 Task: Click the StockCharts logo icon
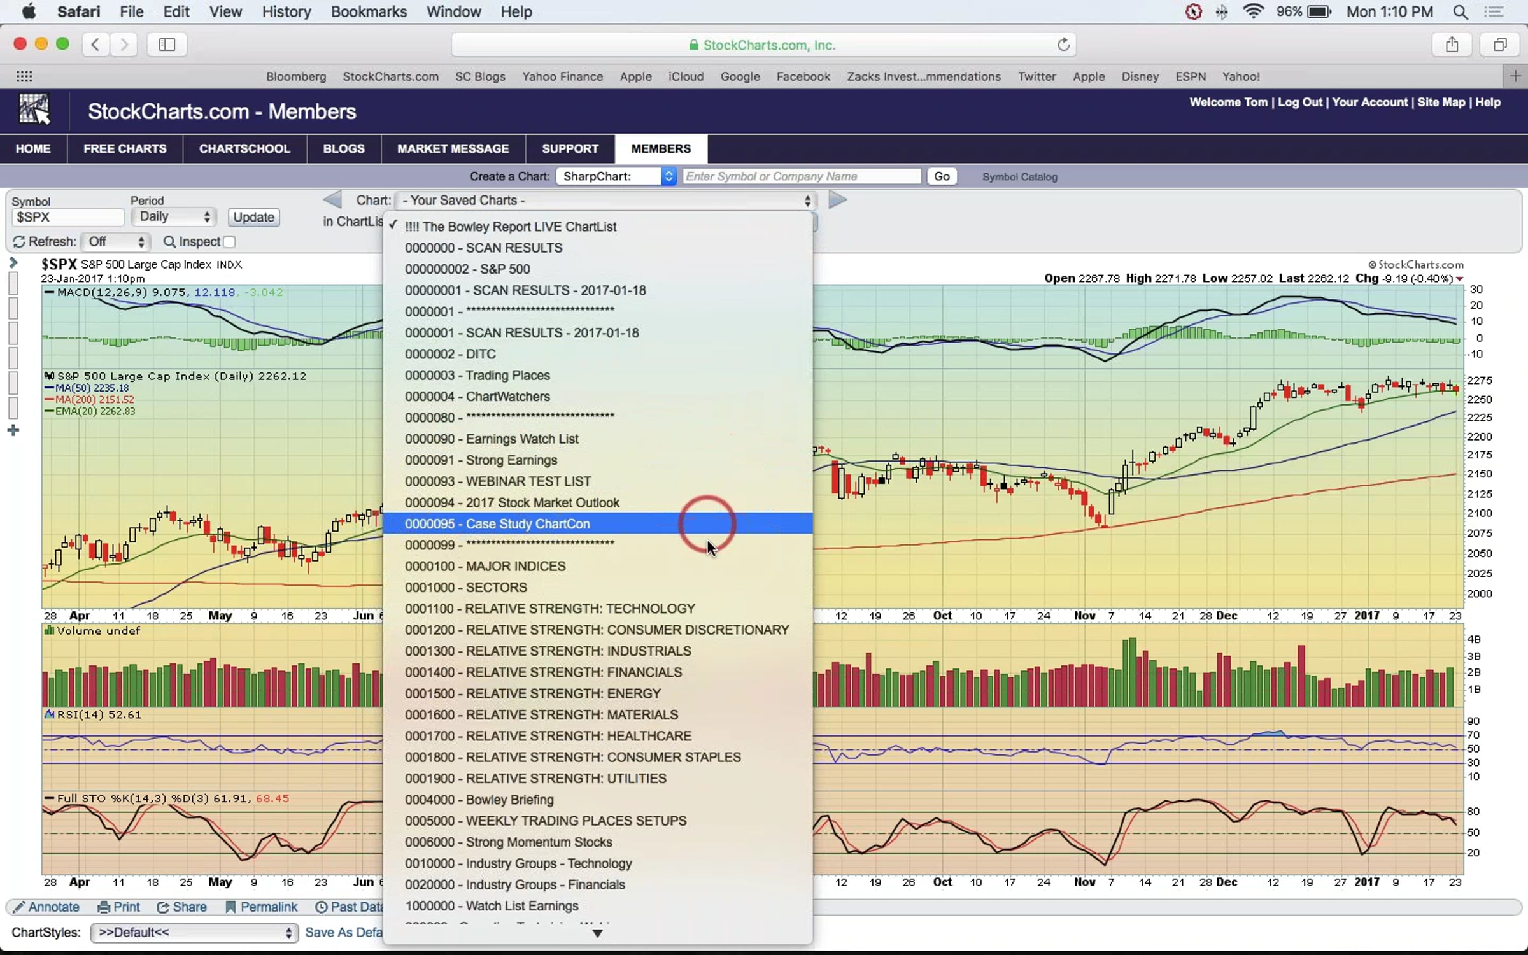(34, 110)
